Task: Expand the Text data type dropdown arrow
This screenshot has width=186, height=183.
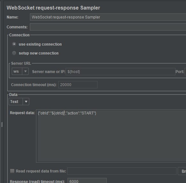Action: (x=26, y=101)
